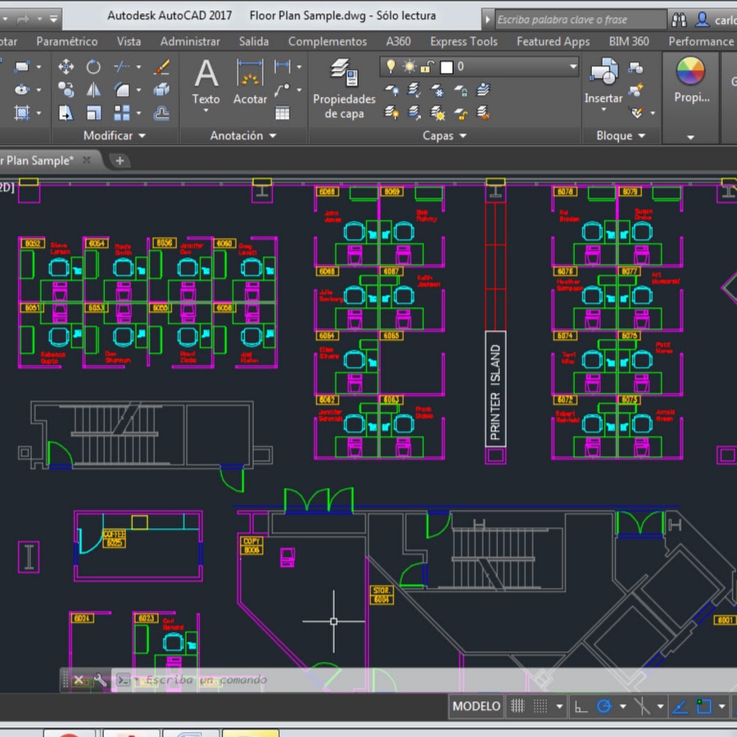The height and width of the screenshot is (737, 737).
Task: Toggle object snap in status bar
Action: (703, 706)
